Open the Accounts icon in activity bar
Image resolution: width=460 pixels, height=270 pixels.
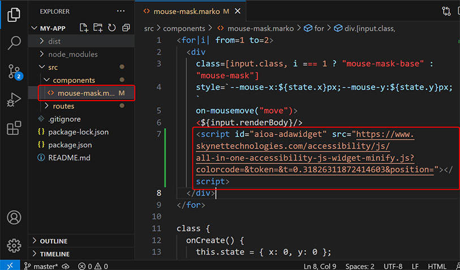pos(14,217)
